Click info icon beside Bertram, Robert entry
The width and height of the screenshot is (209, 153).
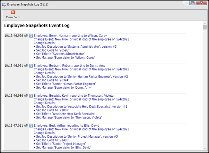coord(31,66)
